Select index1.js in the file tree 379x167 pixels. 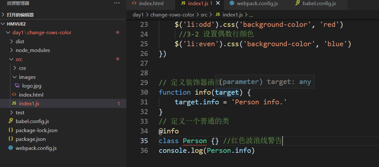coord(63,104)
